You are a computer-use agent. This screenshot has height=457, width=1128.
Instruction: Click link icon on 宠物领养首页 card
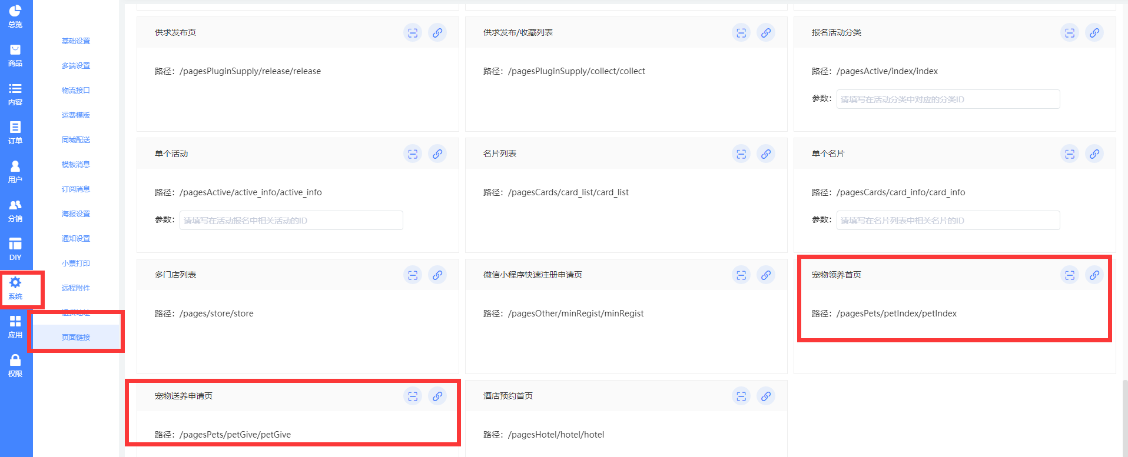point(1094,275)
